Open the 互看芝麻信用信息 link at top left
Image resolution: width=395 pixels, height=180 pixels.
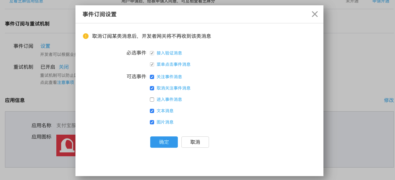(26, 1)
